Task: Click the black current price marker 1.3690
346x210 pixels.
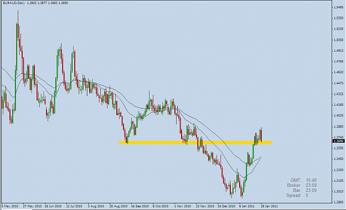Action: [338, 141]
